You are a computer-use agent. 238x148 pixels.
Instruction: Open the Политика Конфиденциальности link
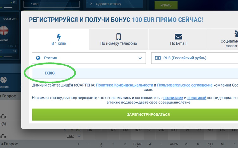coord(124,85)
